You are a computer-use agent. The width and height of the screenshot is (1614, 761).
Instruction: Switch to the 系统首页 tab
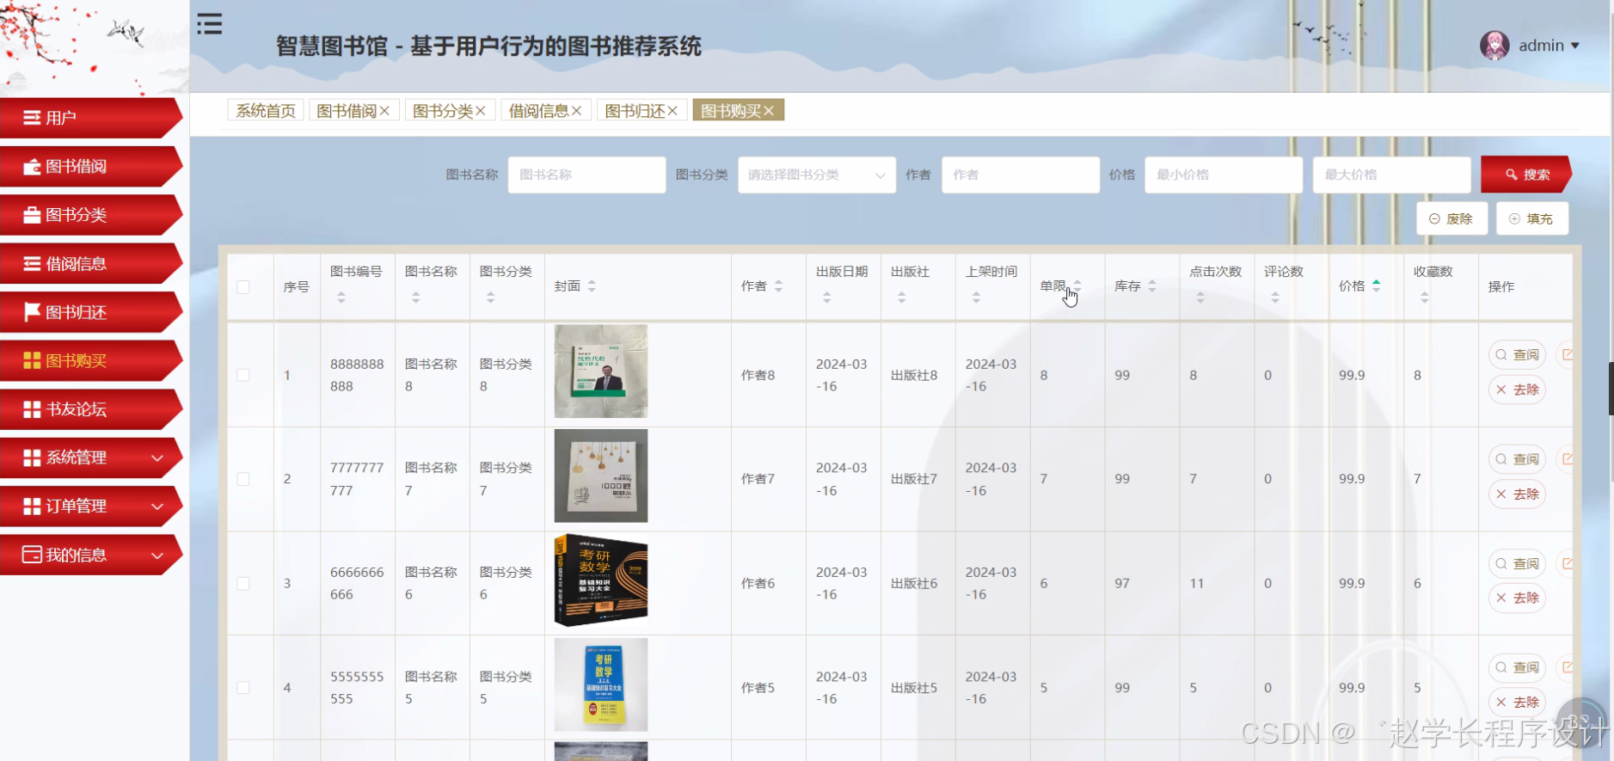point(266,111)
